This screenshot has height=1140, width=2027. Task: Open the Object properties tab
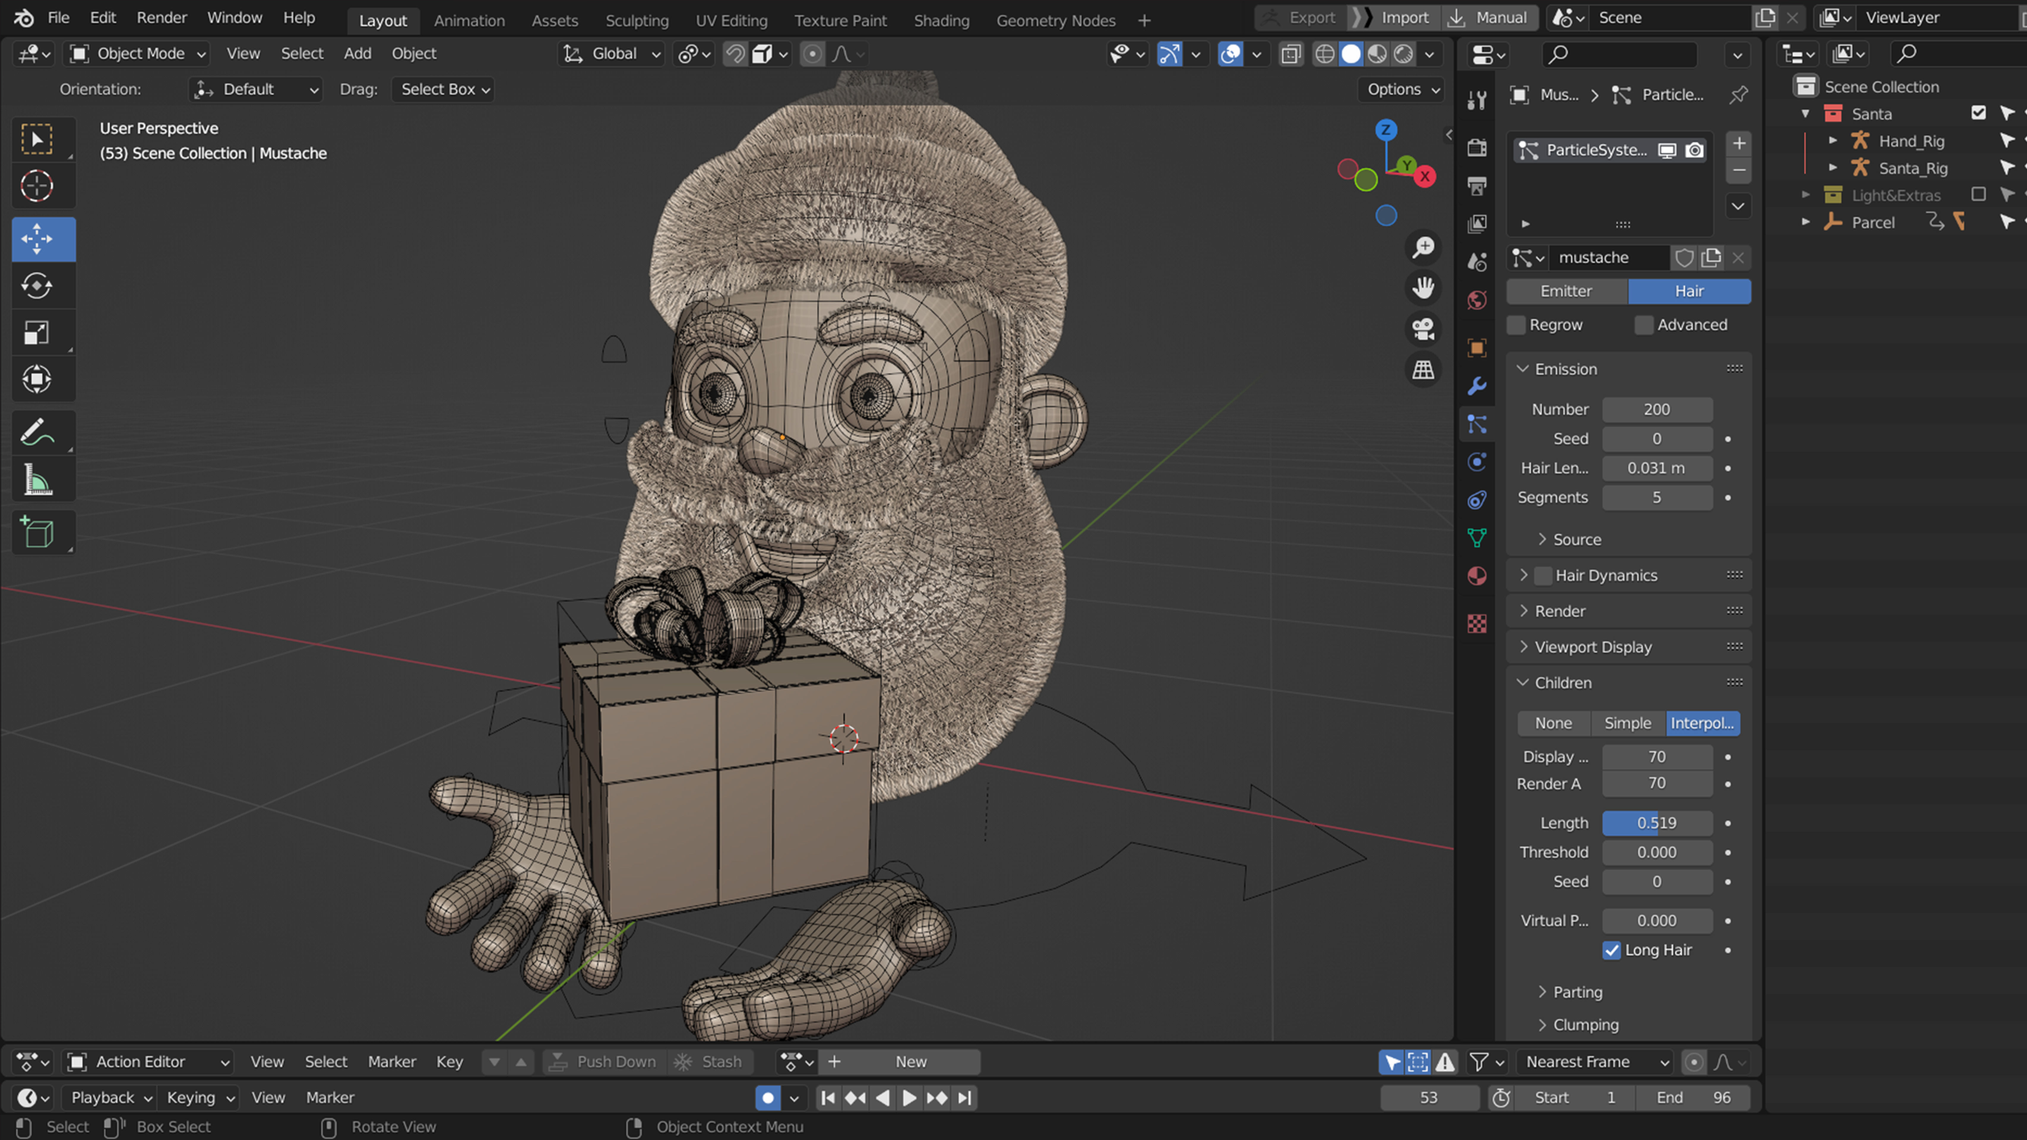click(1477, 348)
